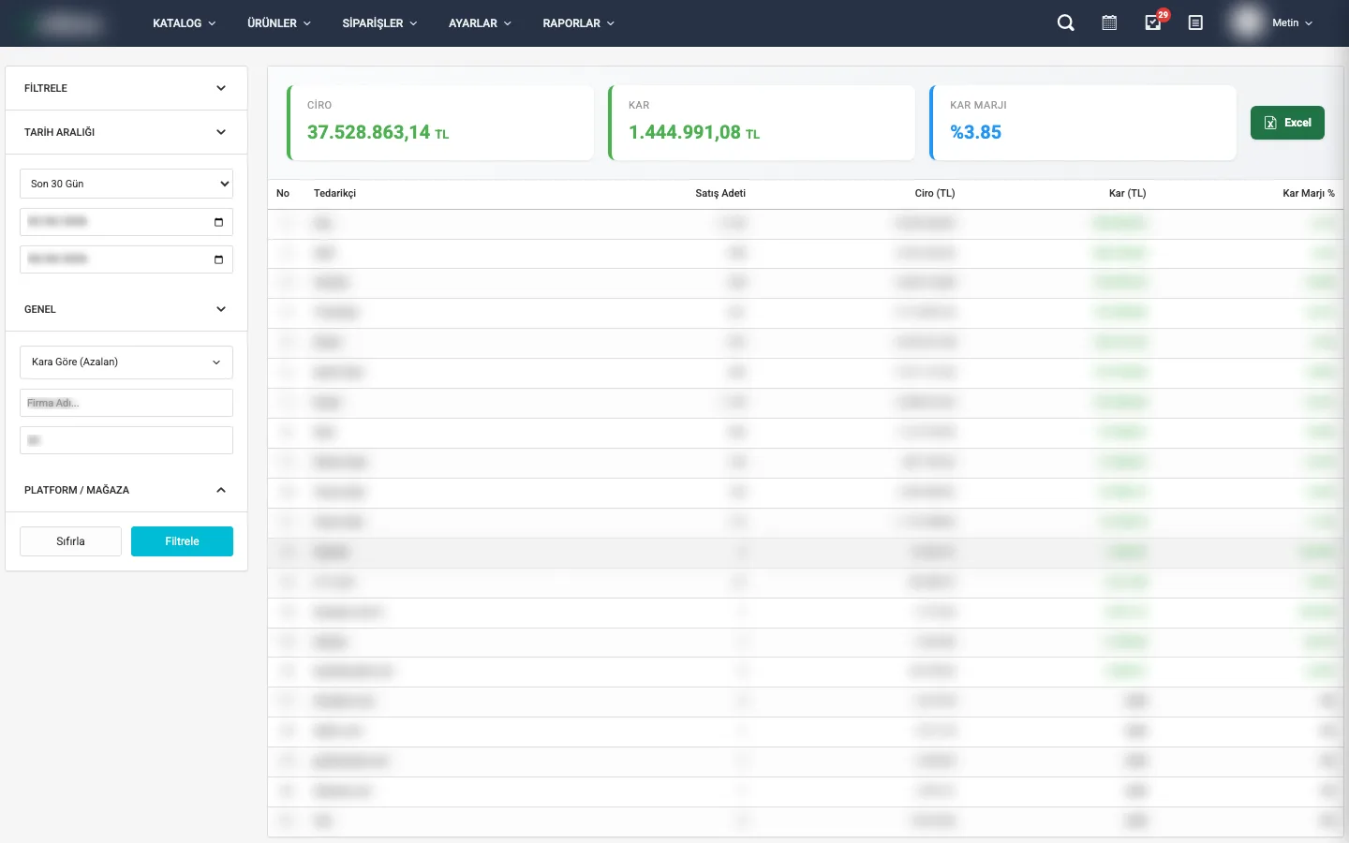Open the RAPORLAR menu
The width and height of the screenshot is (1349, 843).
pos(578,23)
